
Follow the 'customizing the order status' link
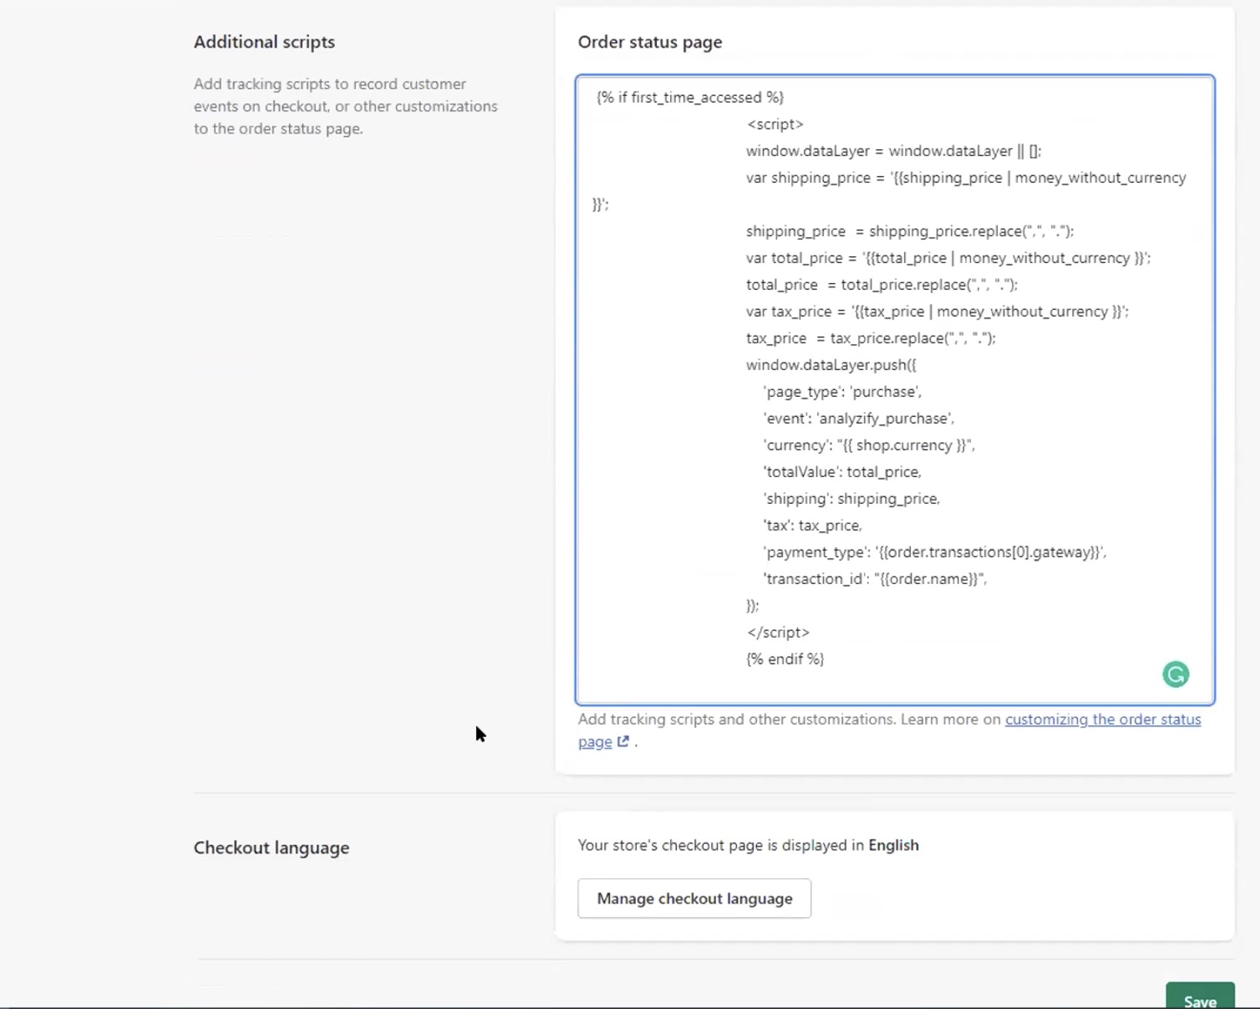1102,719
